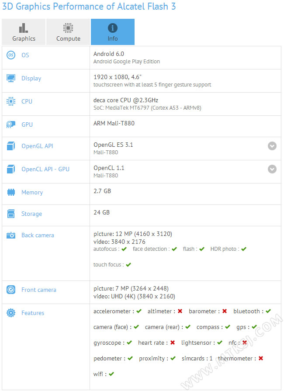Click the Android Google Play Edition text
The width and height of the screenshot is (284, 391).
coord(127,62)
